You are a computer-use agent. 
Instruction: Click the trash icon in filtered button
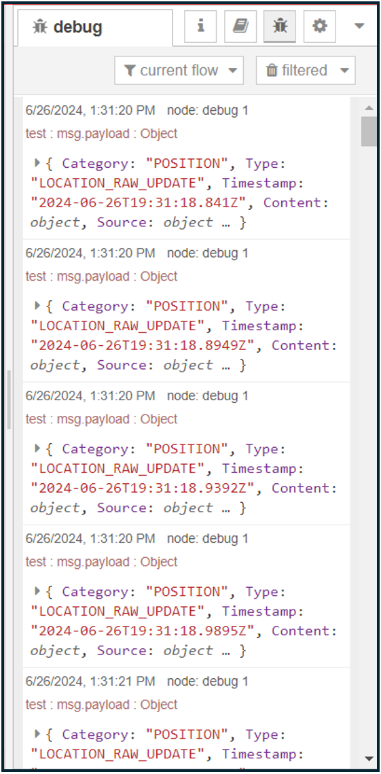pos(272,71)
